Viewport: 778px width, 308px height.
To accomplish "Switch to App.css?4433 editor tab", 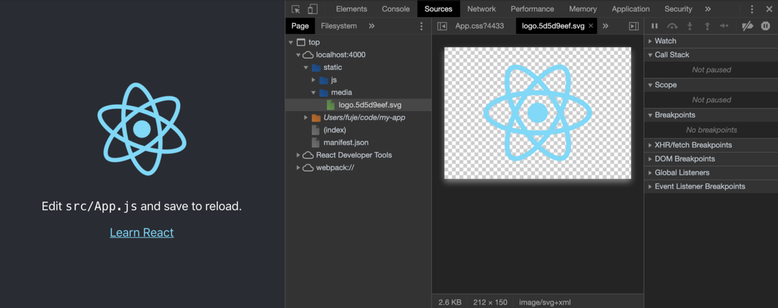I will click(480, 26).
